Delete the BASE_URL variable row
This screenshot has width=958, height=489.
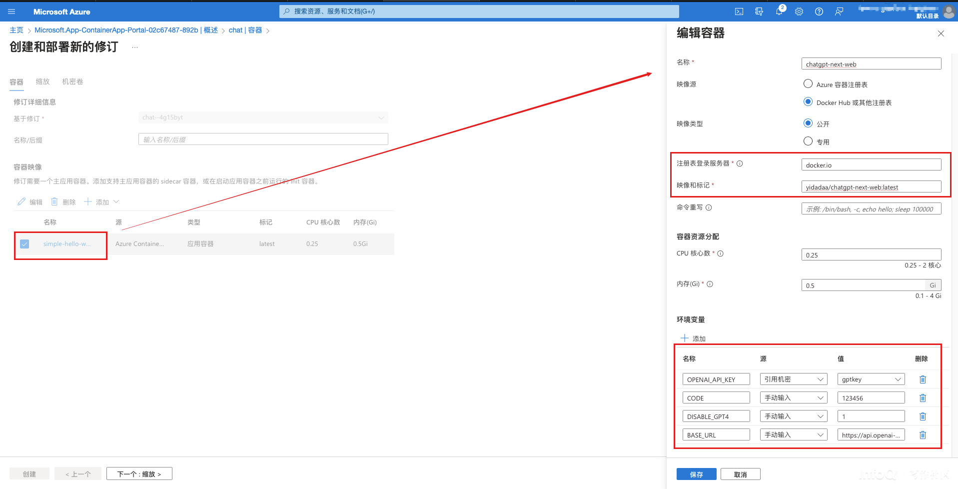(x=923, y=435)
